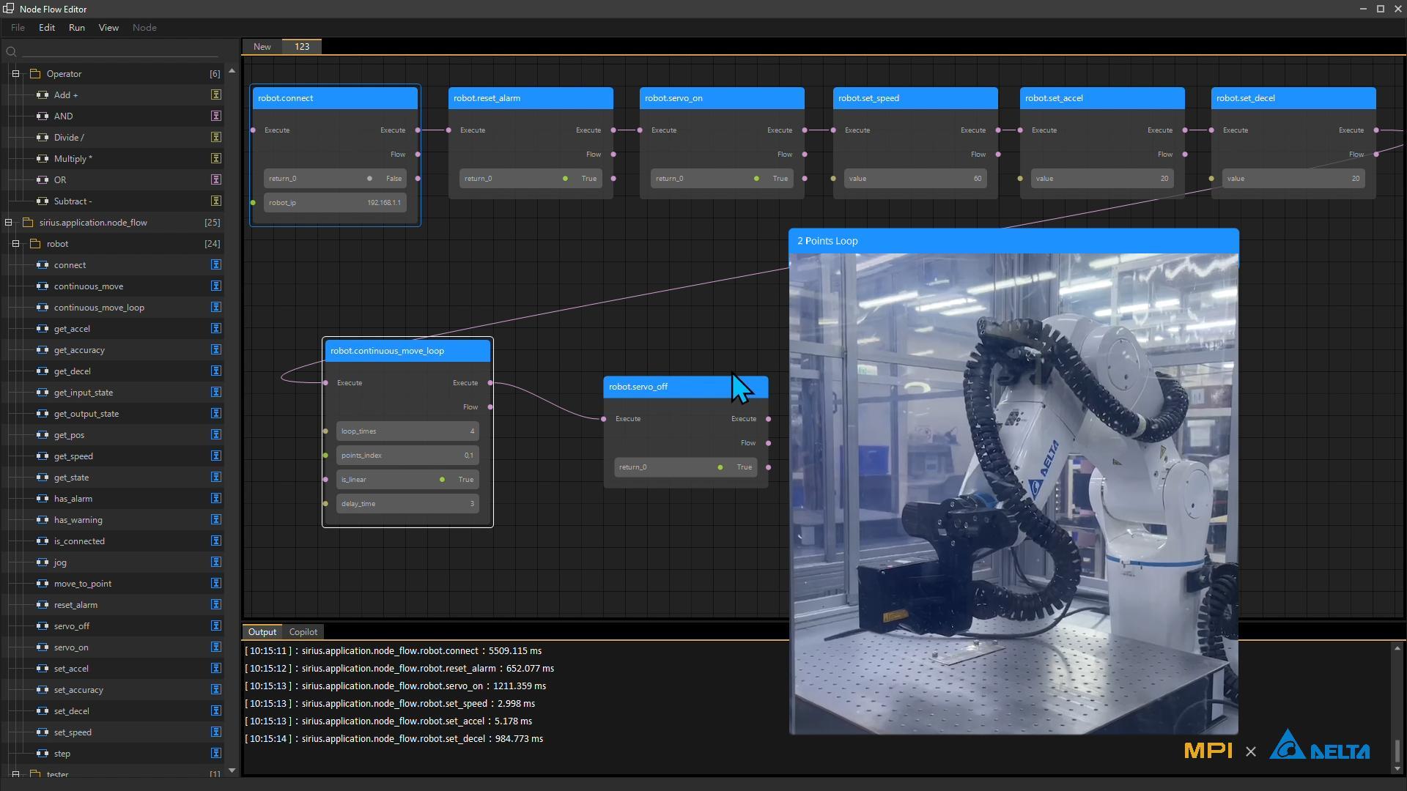The height and width of the screenshot is (791, 1407).
Task: Click the function badge icon on 'jog' row
Action: (x=216, y=562)
